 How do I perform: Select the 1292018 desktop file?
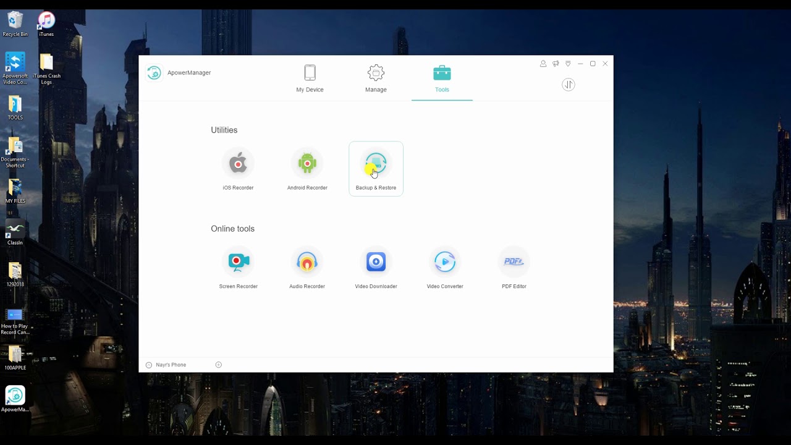coord(15,275)
